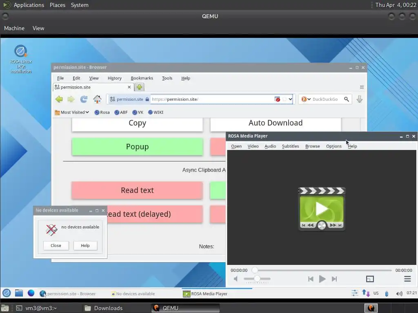The width and height of the screenshot is (418, 313).
Task: Open the media player Options menu
Action: pyautogui.click(x=334, y=146)
